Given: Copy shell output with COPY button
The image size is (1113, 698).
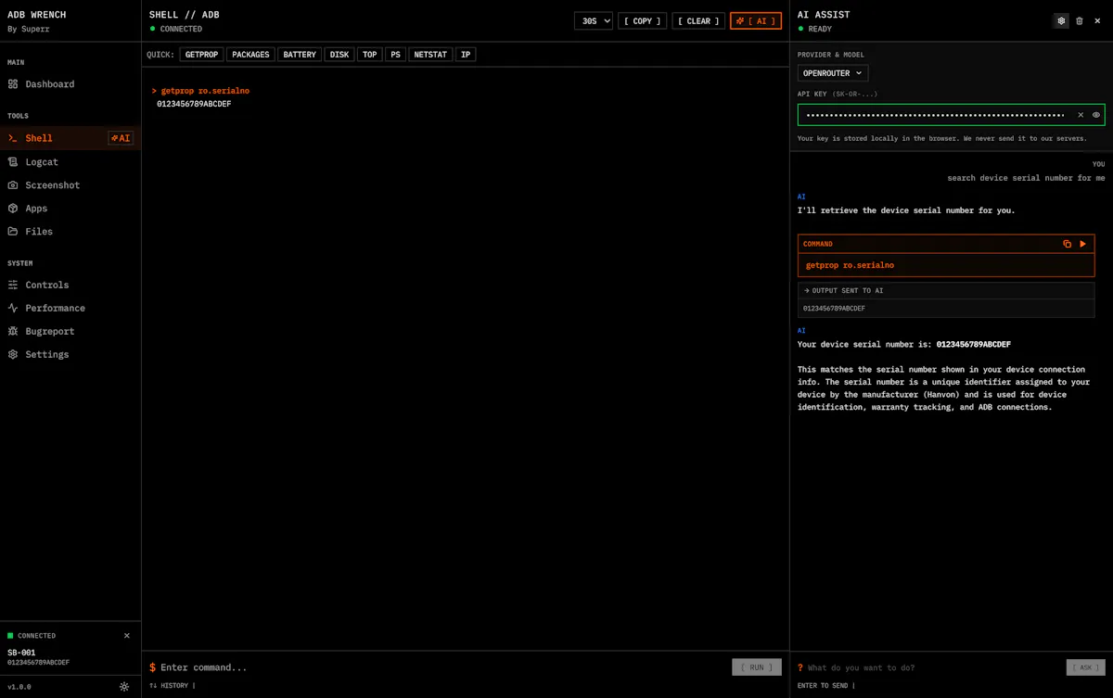Looking at the screenshot, I should click(x=643, y=20).
